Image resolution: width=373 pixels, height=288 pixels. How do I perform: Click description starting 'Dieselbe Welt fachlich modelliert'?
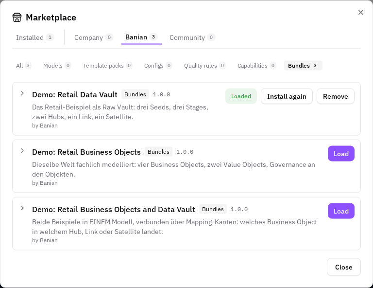point(173,169)
